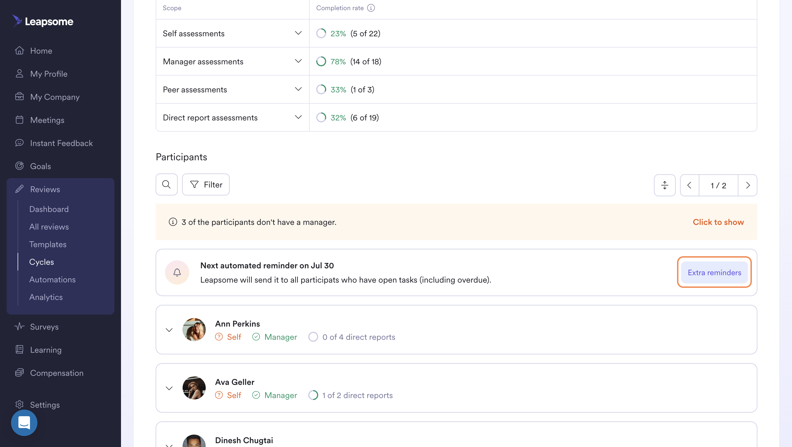Expand Ava Geller participant card
792x447 pixels.
(x=169, y=388)
